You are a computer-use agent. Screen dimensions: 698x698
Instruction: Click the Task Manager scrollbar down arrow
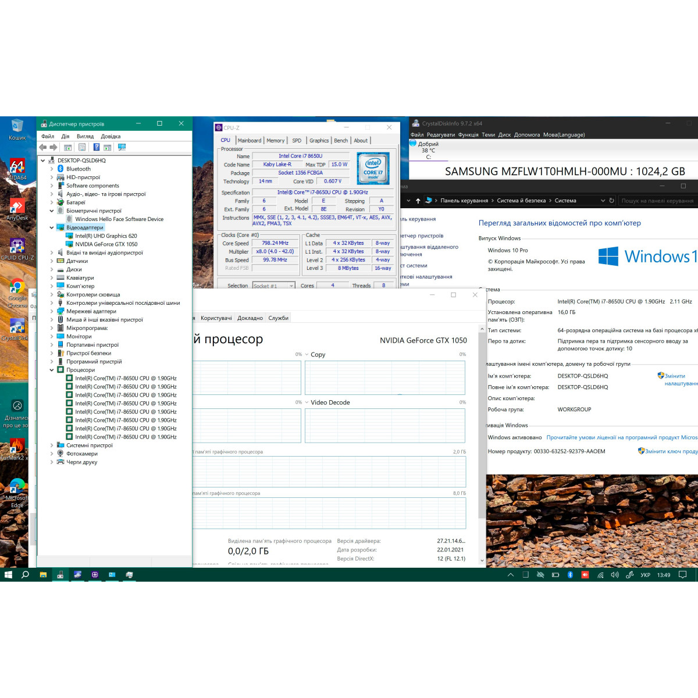(x=482, y=561)
